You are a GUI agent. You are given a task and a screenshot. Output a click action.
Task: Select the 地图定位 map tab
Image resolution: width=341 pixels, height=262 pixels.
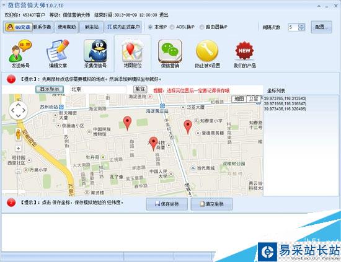coord(133,54)
